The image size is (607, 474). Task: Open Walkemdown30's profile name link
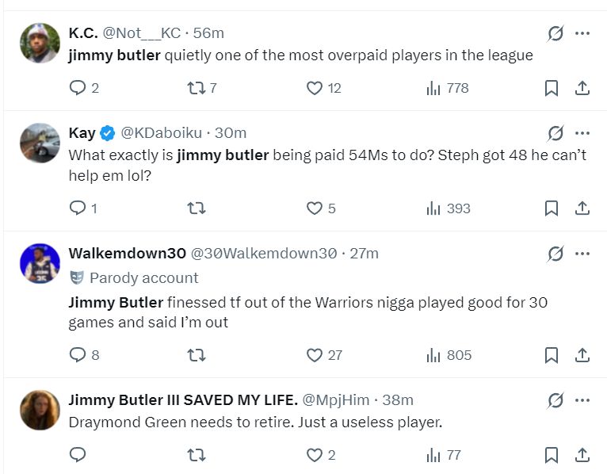(127, 254)
